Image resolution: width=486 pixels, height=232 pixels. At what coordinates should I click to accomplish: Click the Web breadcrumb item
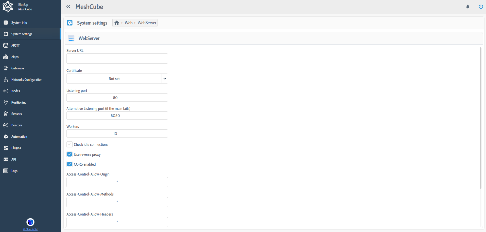(x=128, y=23)
